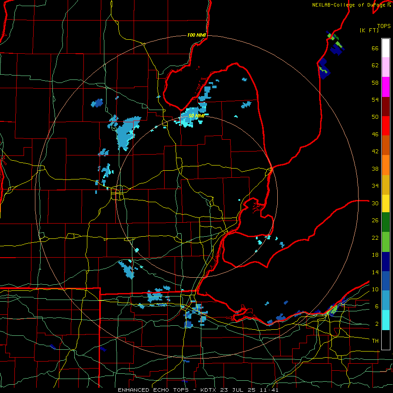Click the KDTX station identifier in caption
Screen dimensions: 393x393
209,390
